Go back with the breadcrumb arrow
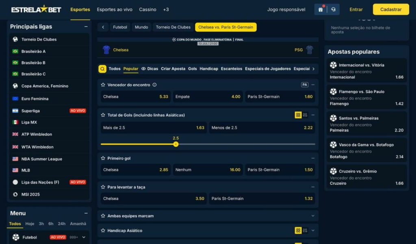This screenshot has height=244, width=416. [x=103, y=27]
